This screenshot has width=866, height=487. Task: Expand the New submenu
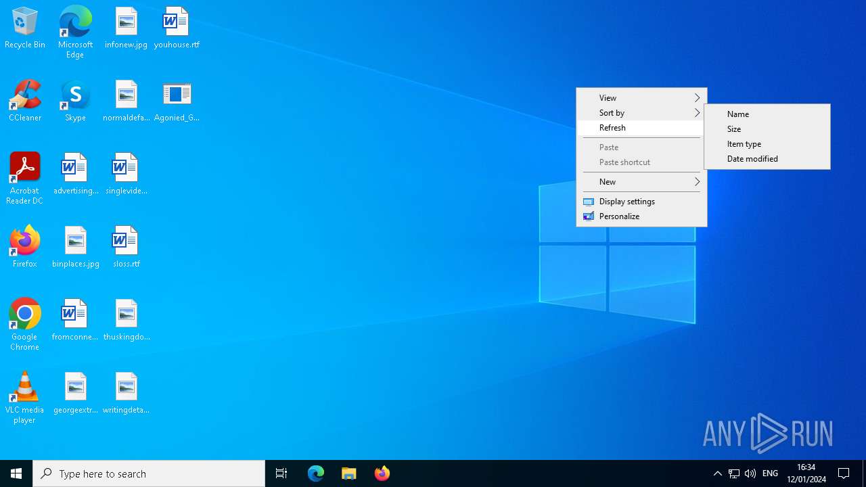641,182
